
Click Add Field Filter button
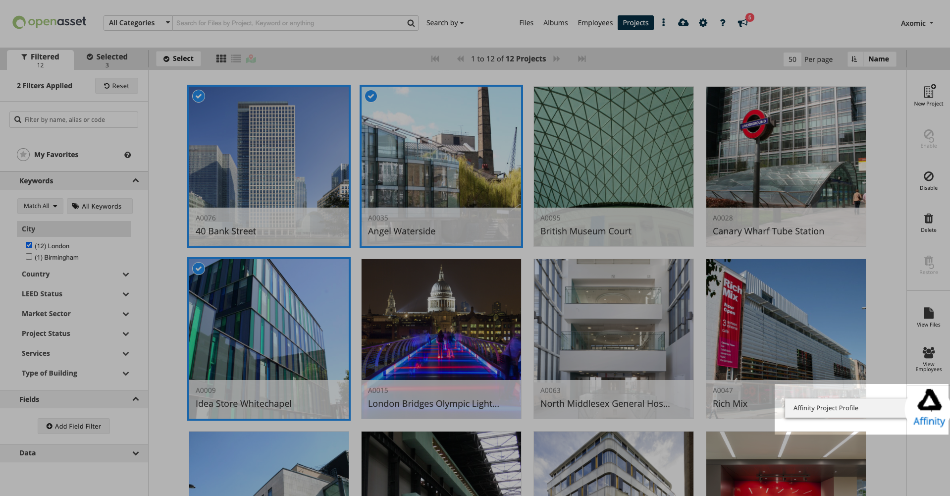coord(74,426)
